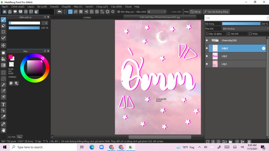Open the Công cụ(T) menu
This screenshot has height=151, width=269.
coord(102,7)
